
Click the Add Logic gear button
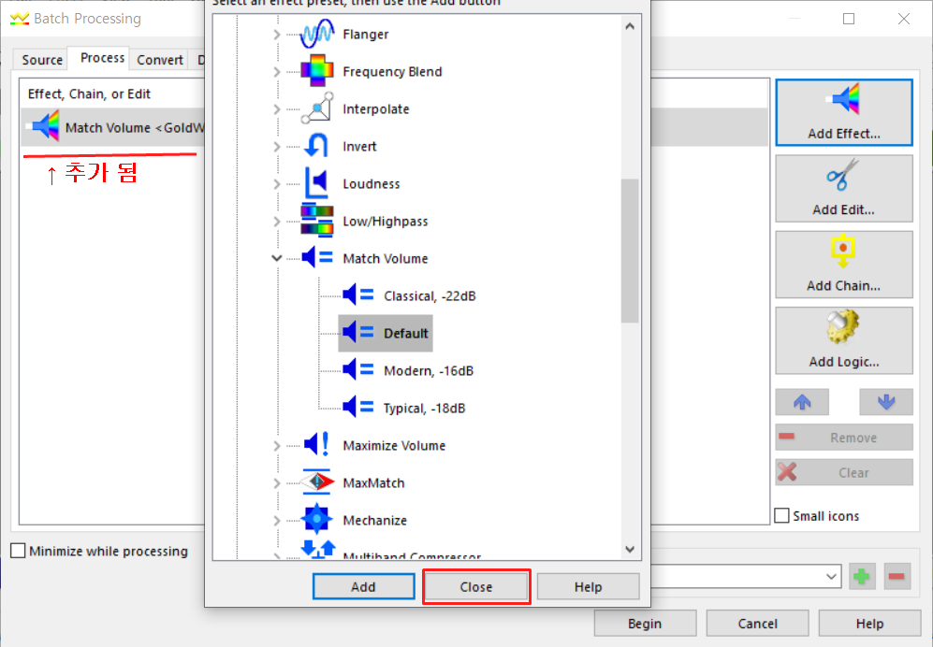click(844, 340)
